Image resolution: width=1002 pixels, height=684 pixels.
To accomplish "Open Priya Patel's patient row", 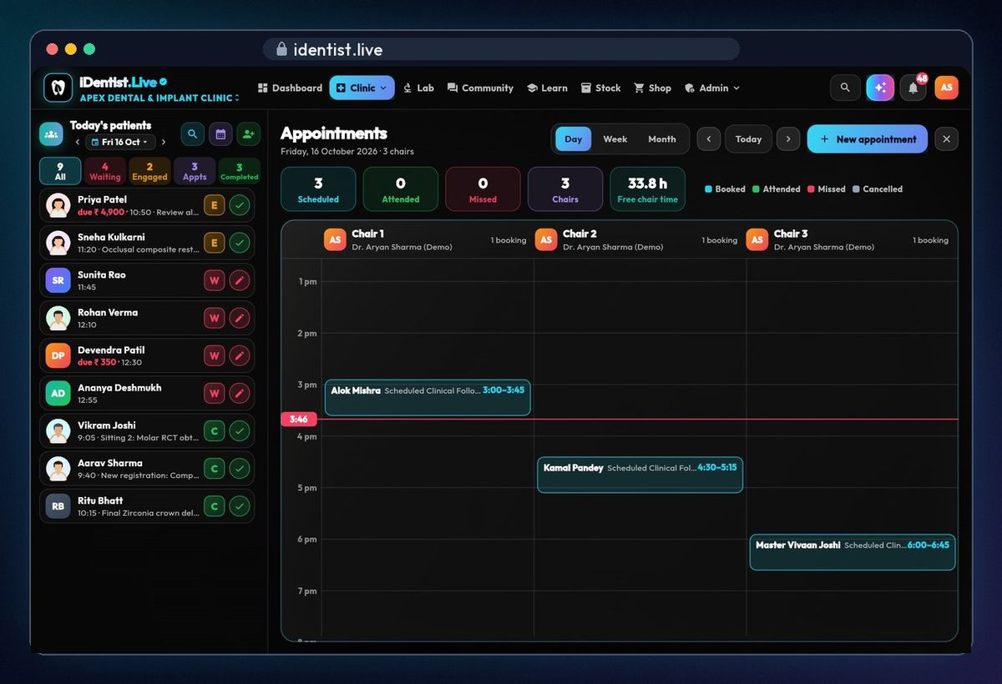I will (147, 205).
